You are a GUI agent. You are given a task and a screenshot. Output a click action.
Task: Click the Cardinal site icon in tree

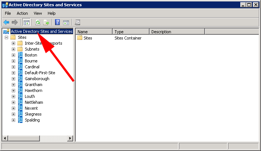(x=20, y=67)
